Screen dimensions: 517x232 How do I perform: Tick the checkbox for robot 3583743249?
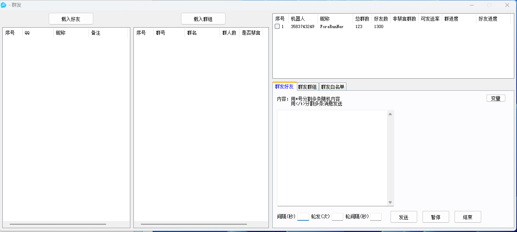(277, 26)
